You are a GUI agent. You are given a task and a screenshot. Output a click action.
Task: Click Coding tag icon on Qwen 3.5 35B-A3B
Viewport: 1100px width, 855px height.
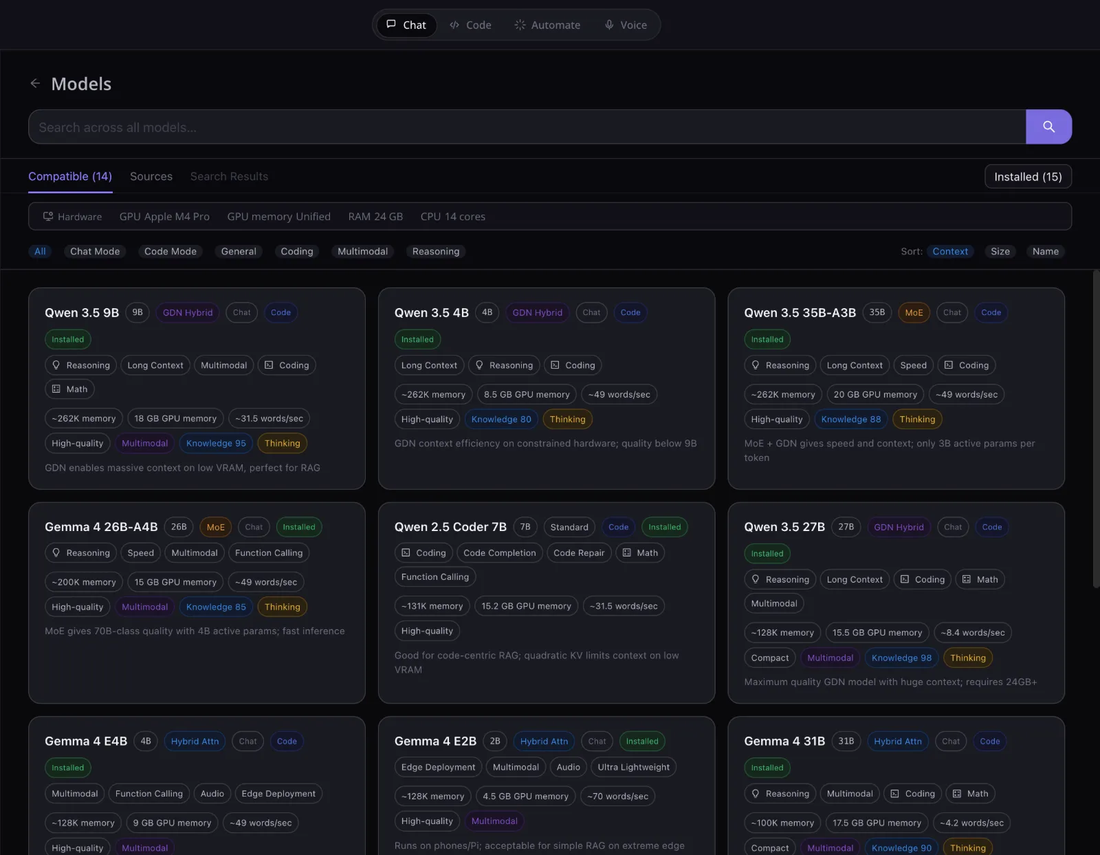coord(949,365)
